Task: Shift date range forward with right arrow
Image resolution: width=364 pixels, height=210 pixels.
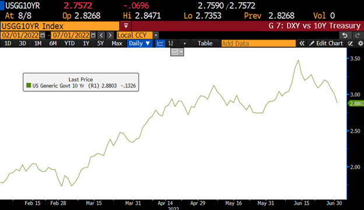Action: 110,35
